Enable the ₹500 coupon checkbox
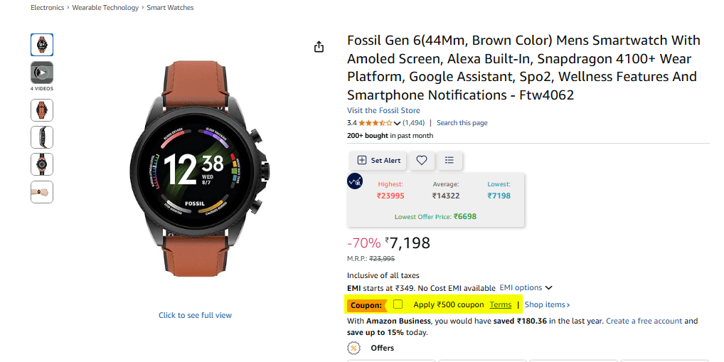 pos(398,304)
